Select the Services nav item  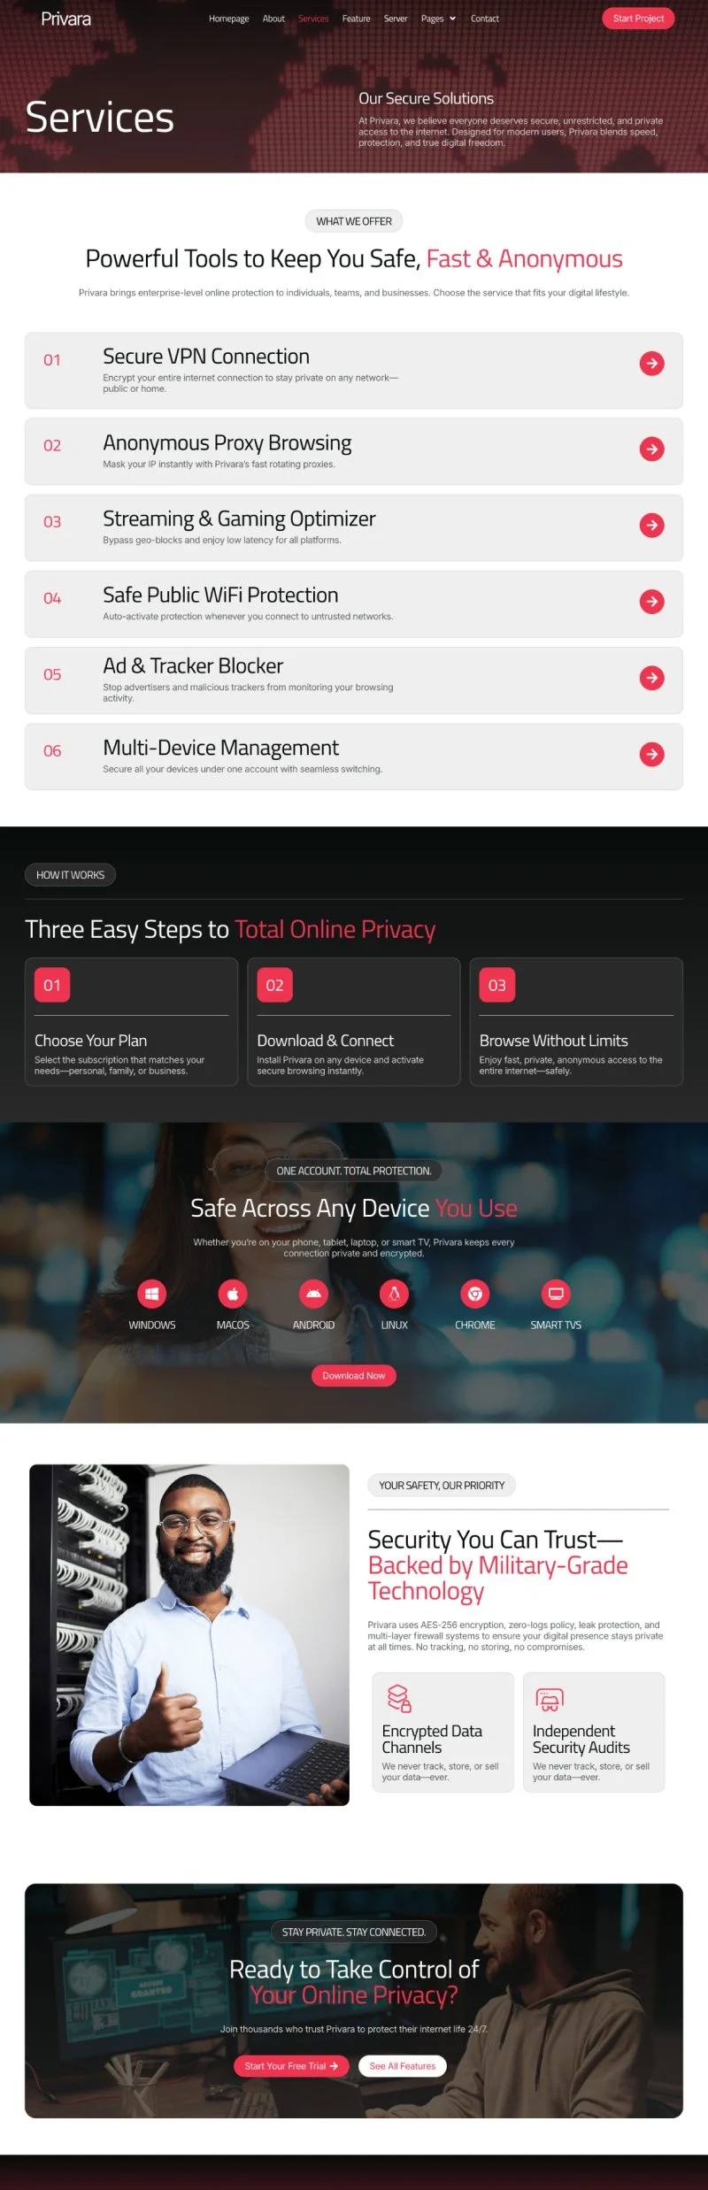(313, 19)
